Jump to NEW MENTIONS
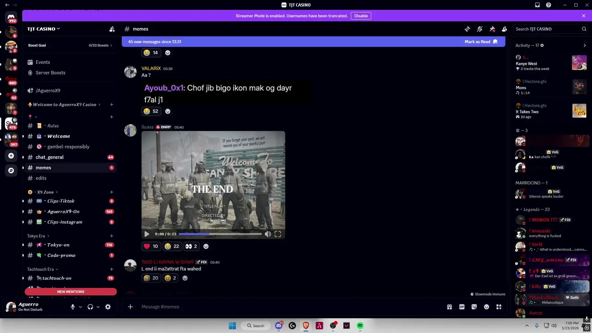 click(x=71, y=292)
